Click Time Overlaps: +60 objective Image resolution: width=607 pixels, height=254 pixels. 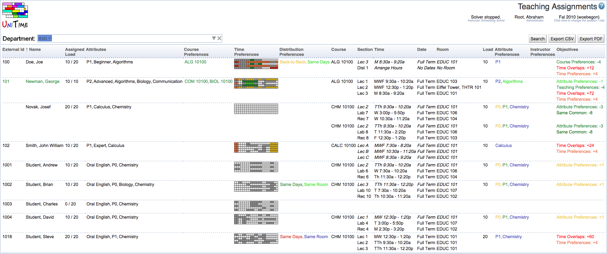[575, 236]
